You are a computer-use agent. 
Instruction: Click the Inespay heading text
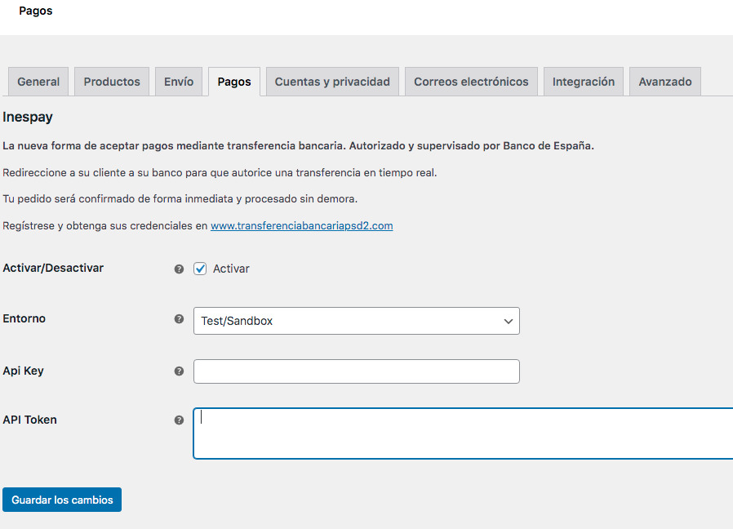(28, 117)
